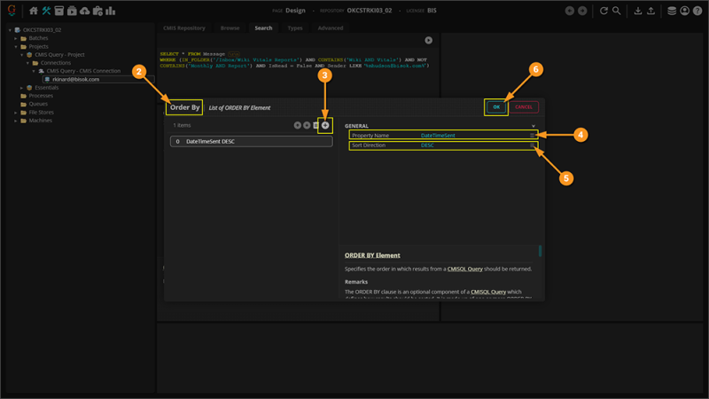Open the Tasks play-box icon
Image resolution: width=709 pixels, height=399 pixels.
point(72,11)
